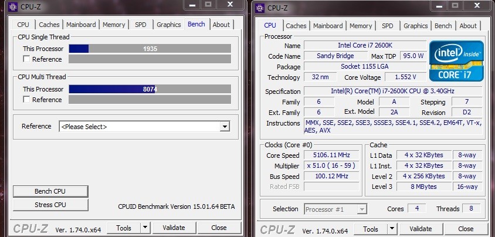Click Cores value 4

417,208
